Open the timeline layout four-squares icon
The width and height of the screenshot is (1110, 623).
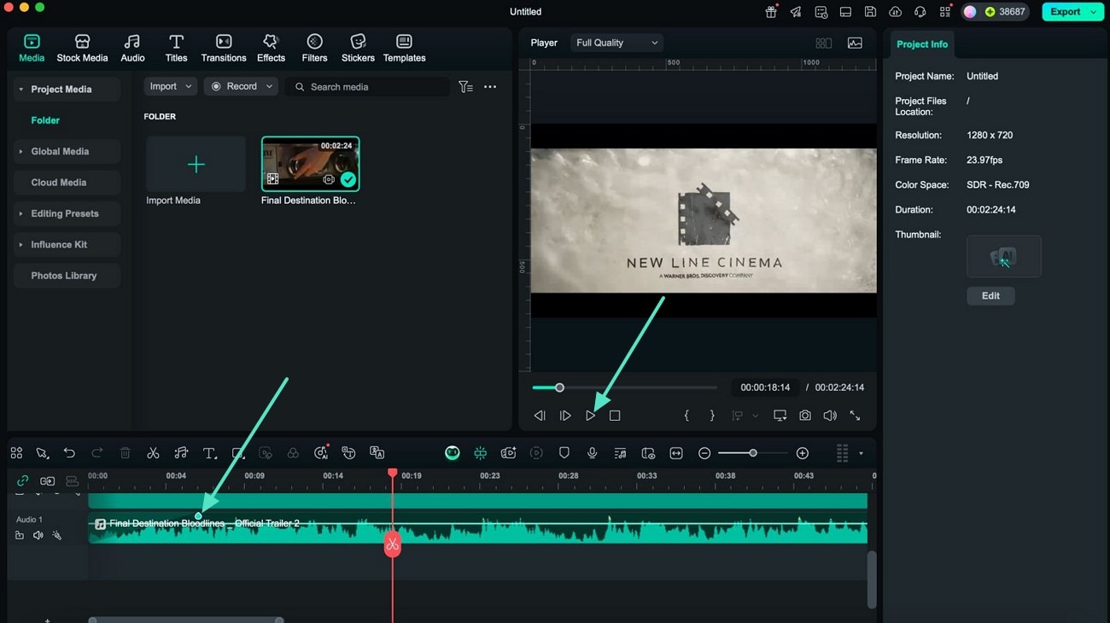pyautogui.click(x=16, y=453)
